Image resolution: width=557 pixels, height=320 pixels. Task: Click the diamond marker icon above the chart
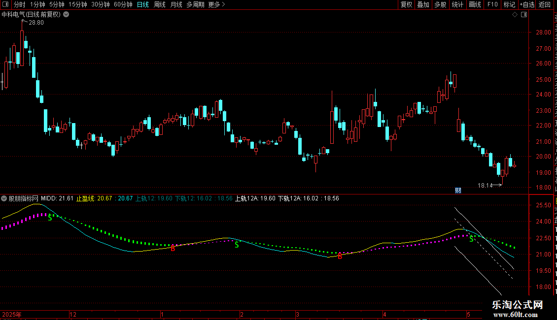point(515,15)
